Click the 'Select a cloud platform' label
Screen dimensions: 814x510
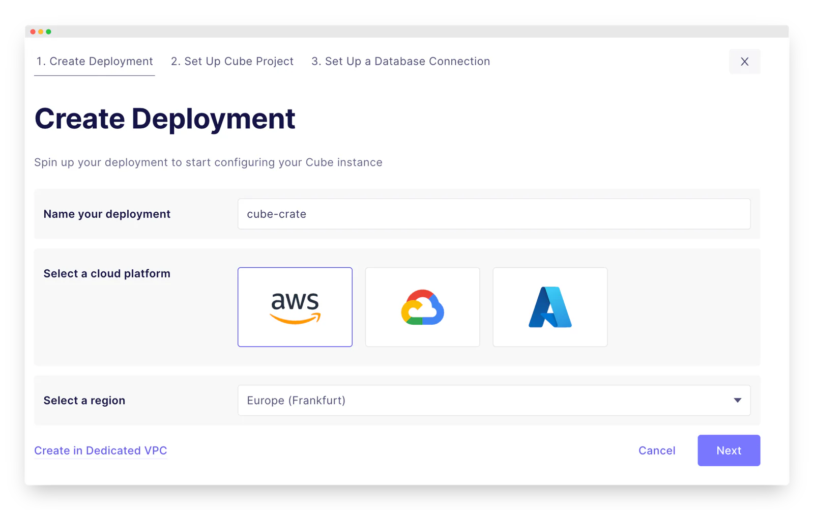(107, 273)
